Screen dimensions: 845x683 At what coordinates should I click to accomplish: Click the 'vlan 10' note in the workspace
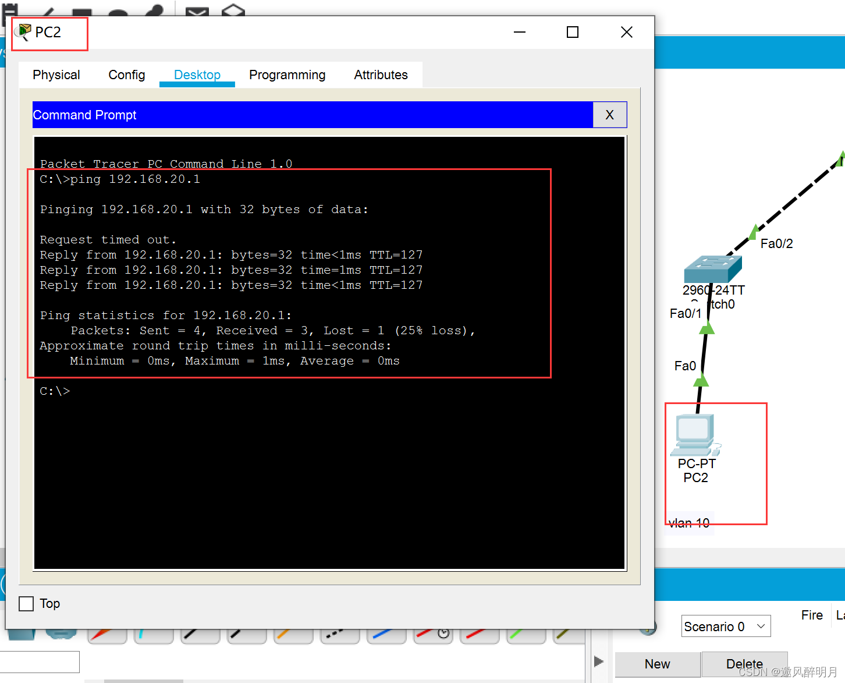[x=689, y=523]
